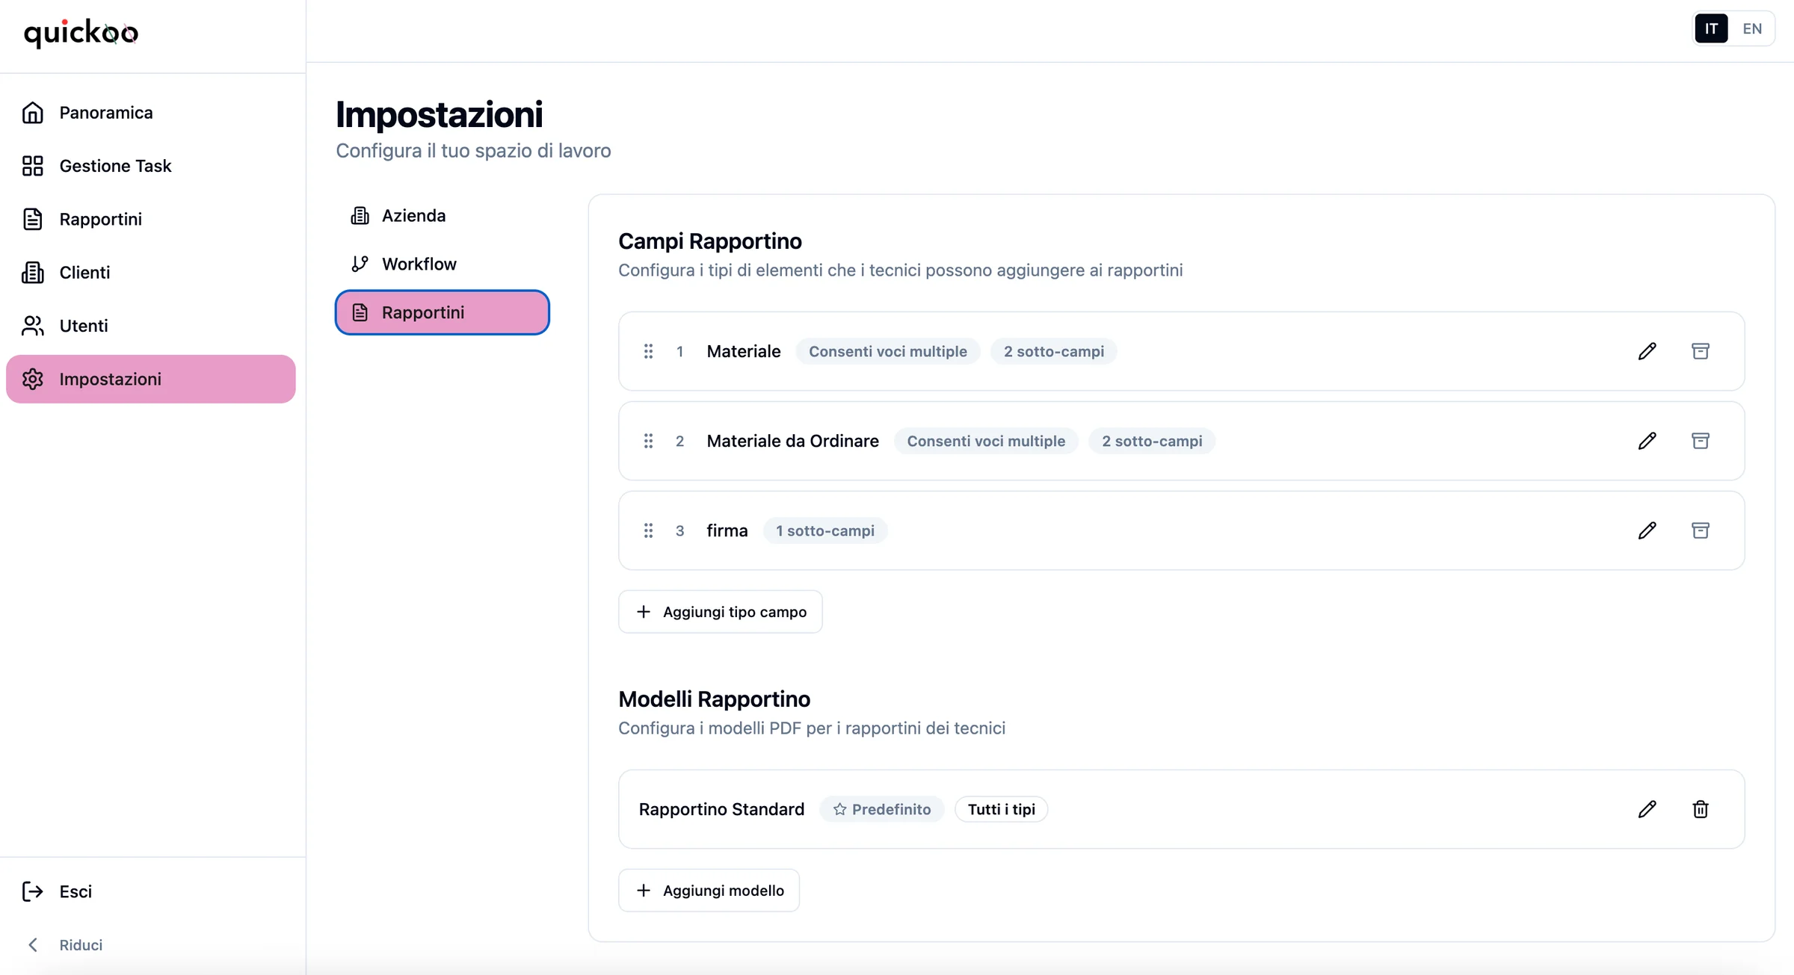This screenshot has width=1794, height=975.
Task: Click the 1 sotto-campi badge on firma
Action: pyautogui.click(x=825, y=530)
